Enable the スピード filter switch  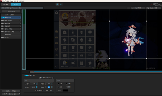(x=3, y=37)
